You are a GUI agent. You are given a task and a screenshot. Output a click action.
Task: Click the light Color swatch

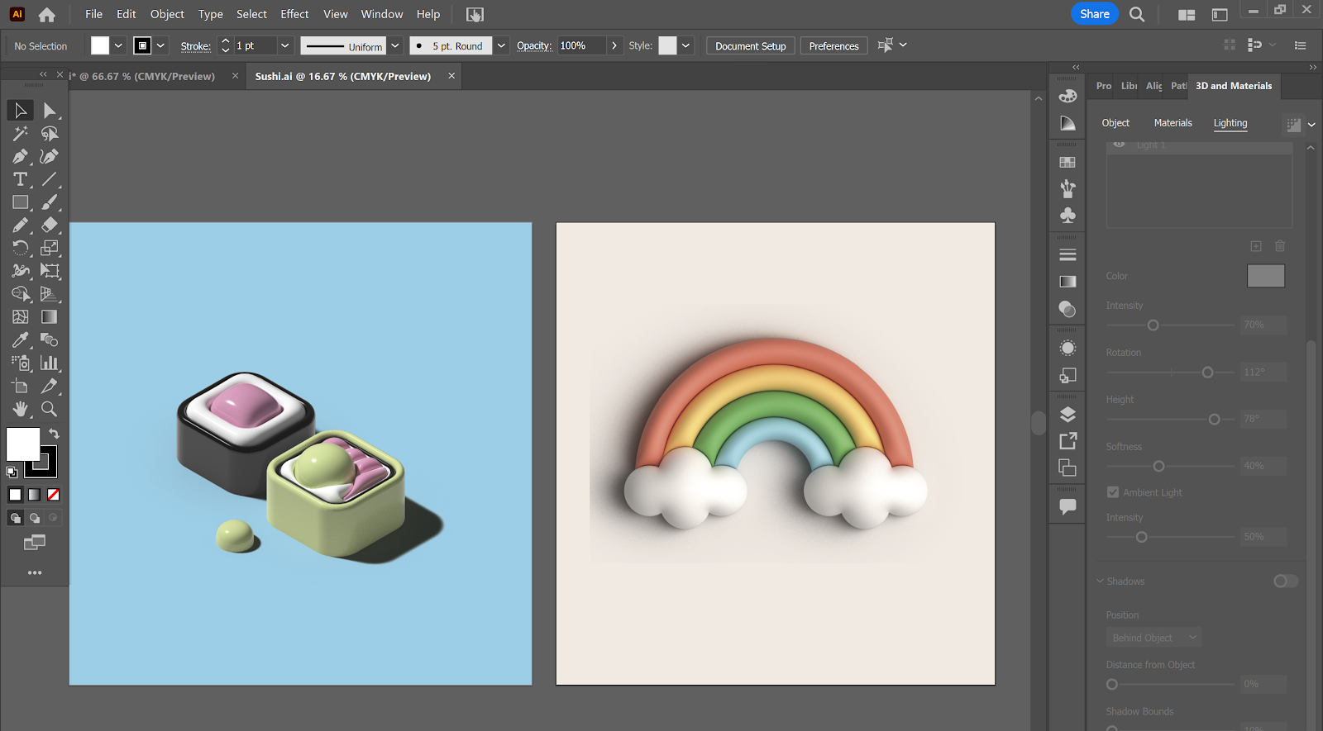coord(1265,276)
